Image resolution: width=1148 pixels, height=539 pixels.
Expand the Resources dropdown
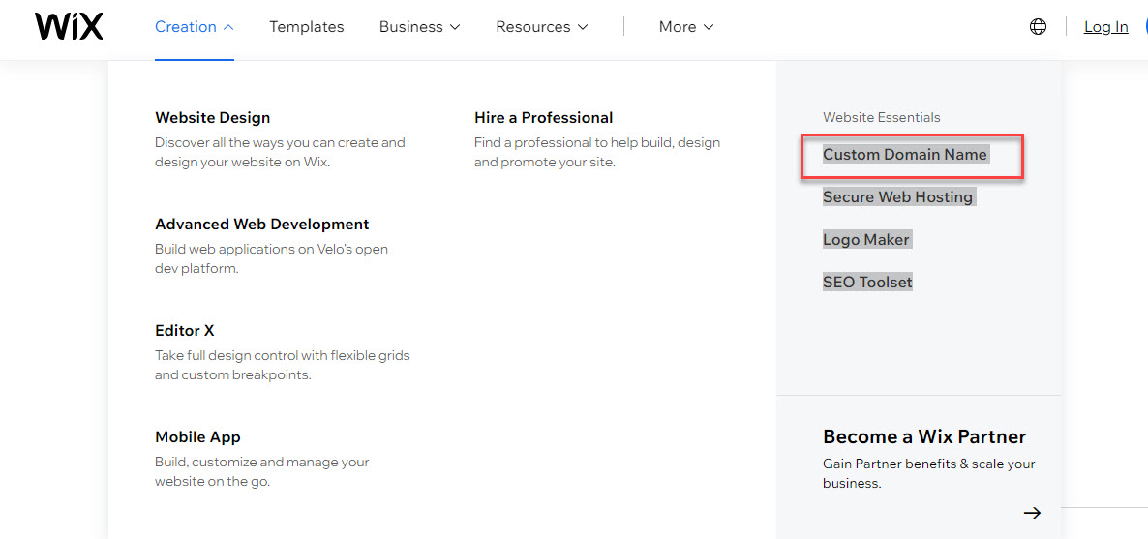542,27
